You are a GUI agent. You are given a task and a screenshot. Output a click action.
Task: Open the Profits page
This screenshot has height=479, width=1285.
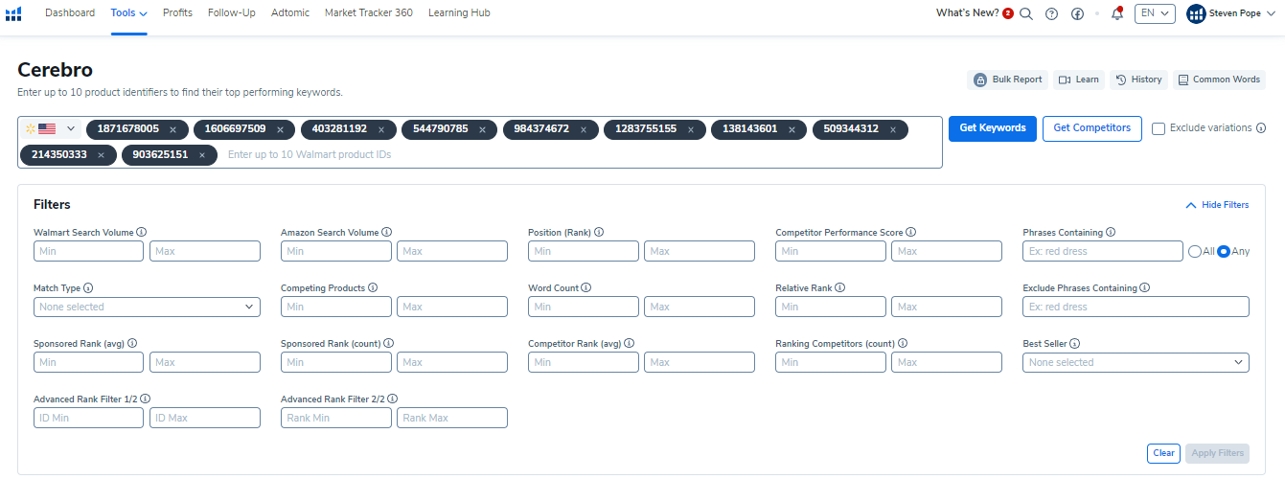click(177, 13)
